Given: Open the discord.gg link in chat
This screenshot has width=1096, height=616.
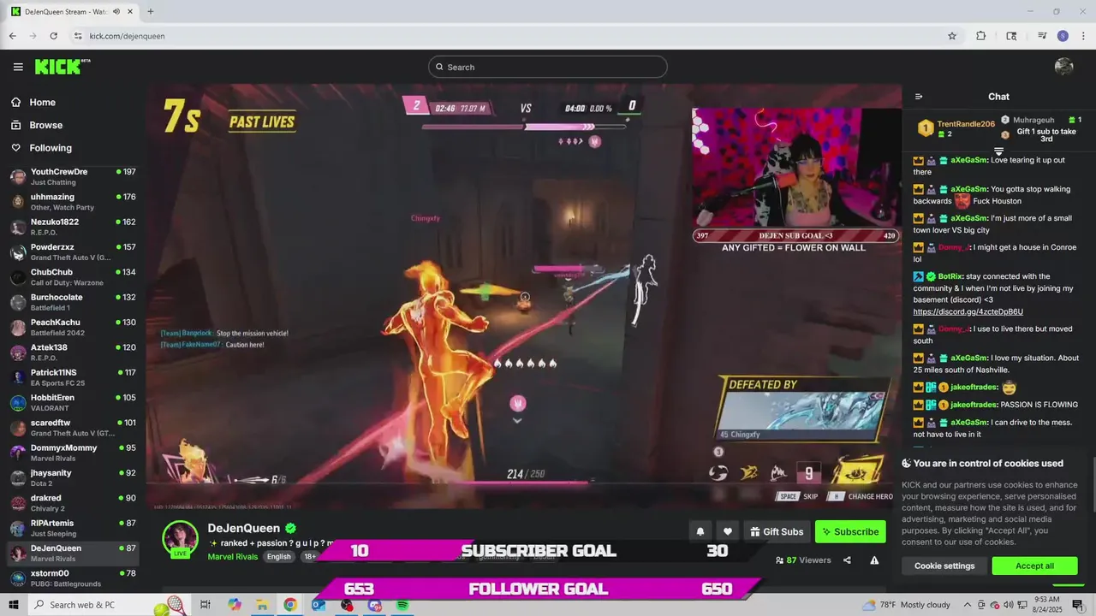Looking at the screenshot, I should pyautogui.click(x=968, y=311).
